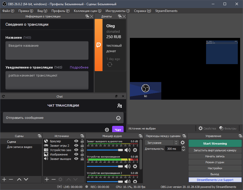This screenshot has height=190, width=243.
Task: Show chat participants list icon
Action: pos(119,106)
